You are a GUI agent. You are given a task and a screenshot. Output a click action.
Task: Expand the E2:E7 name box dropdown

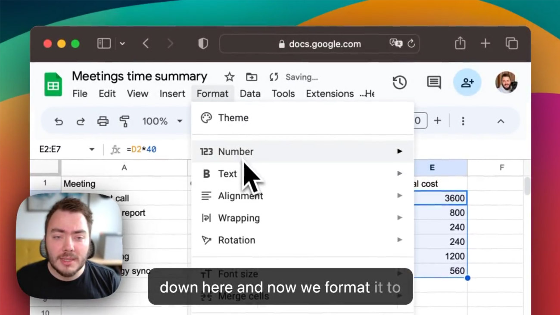[x=92, y=149]
